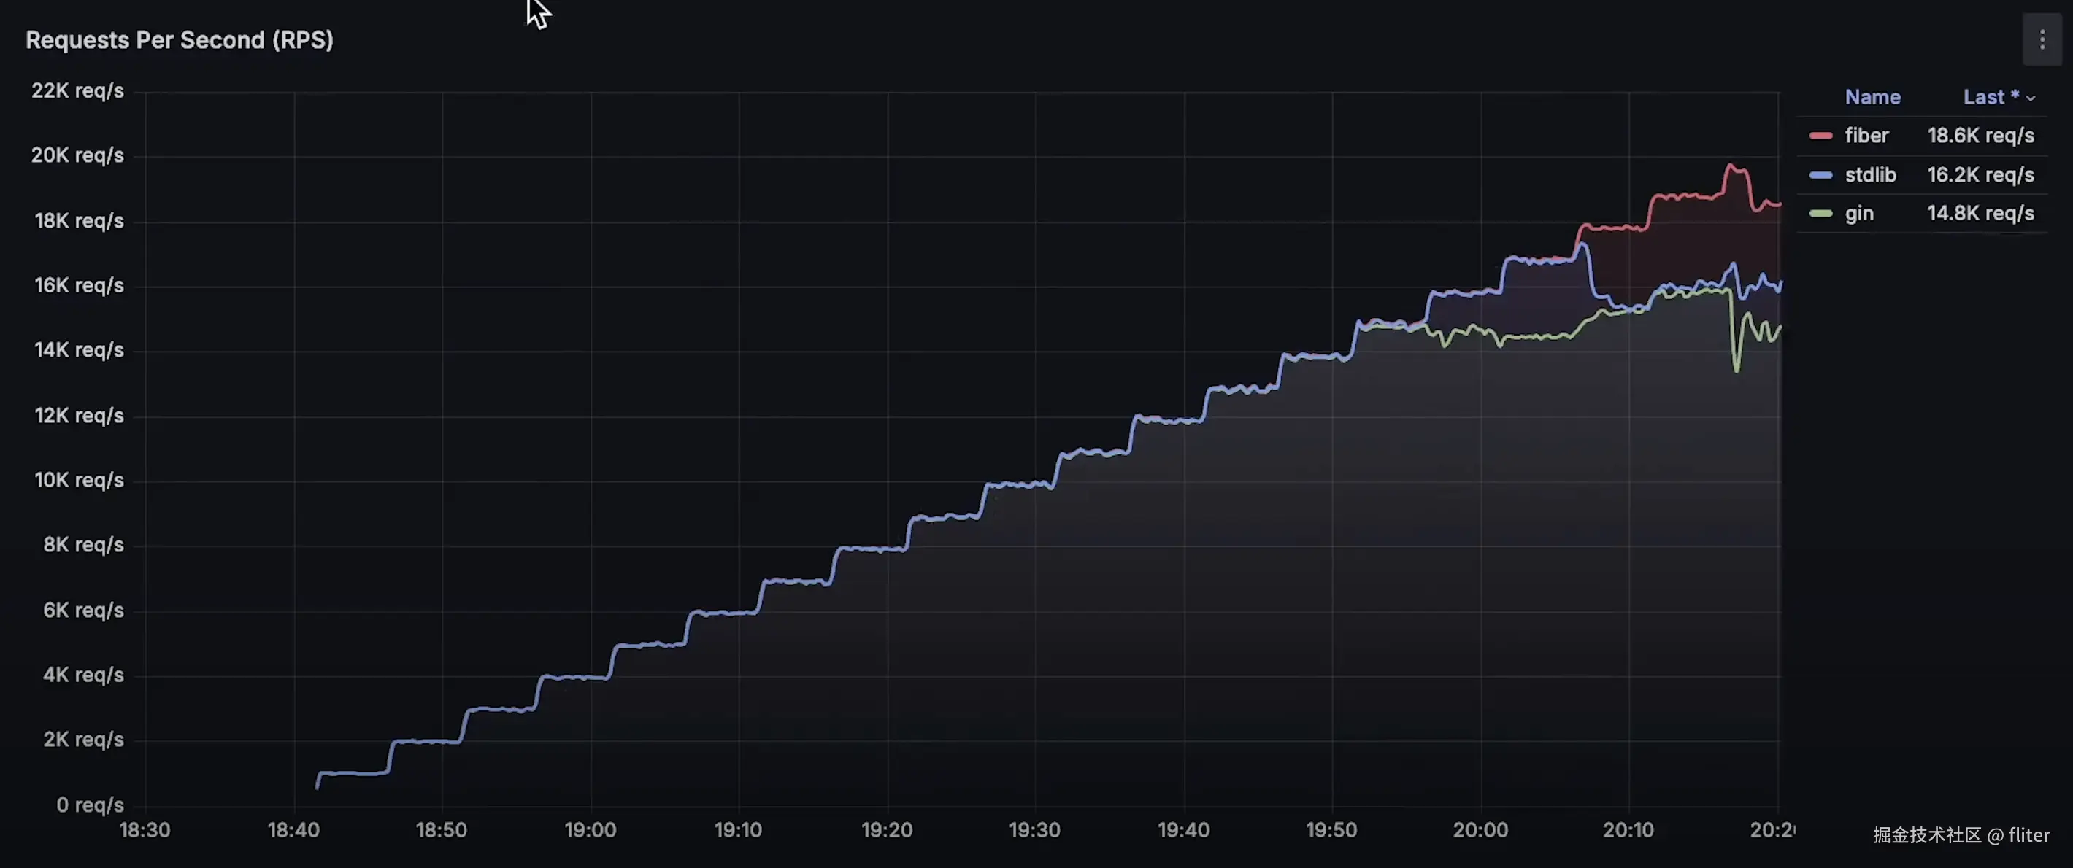Click the gin green series color
The image size is (2073, 868).
pyautogui.click(x=1820, y=214)
